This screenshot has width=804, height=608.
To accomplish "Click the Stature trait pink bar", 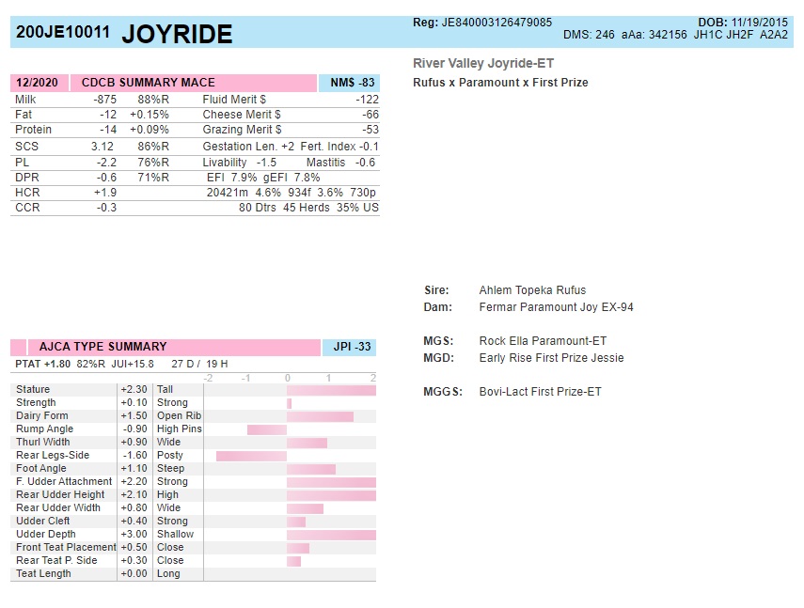I will point(331,390).
